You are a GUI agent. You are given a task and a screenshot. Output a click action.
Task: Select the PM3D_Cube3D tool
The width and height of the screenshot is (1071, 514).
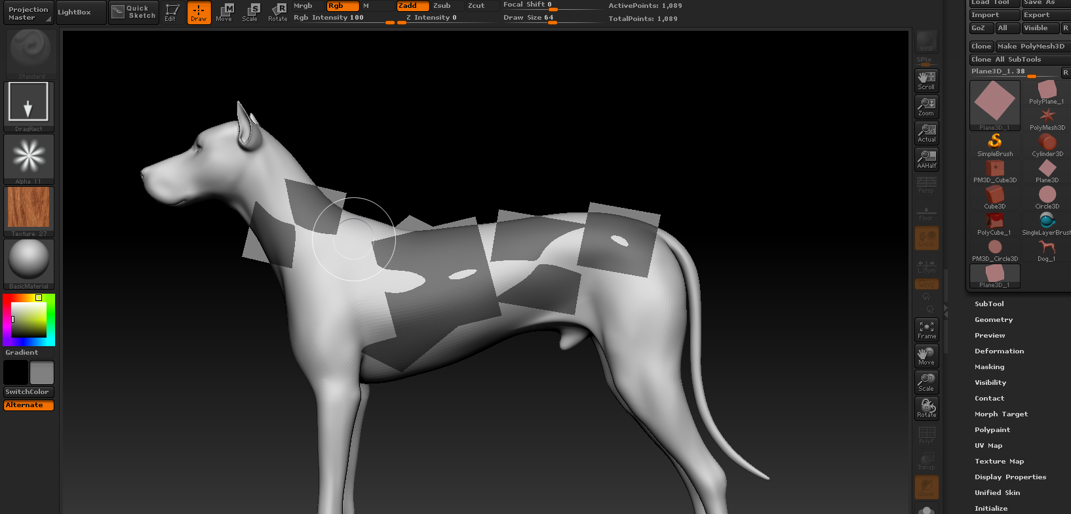[995, 171]
